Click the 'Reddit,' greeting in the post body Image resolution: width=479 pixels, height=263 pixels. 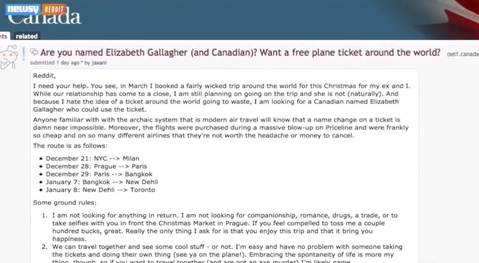pyautogui.click(x=44, y=76)
